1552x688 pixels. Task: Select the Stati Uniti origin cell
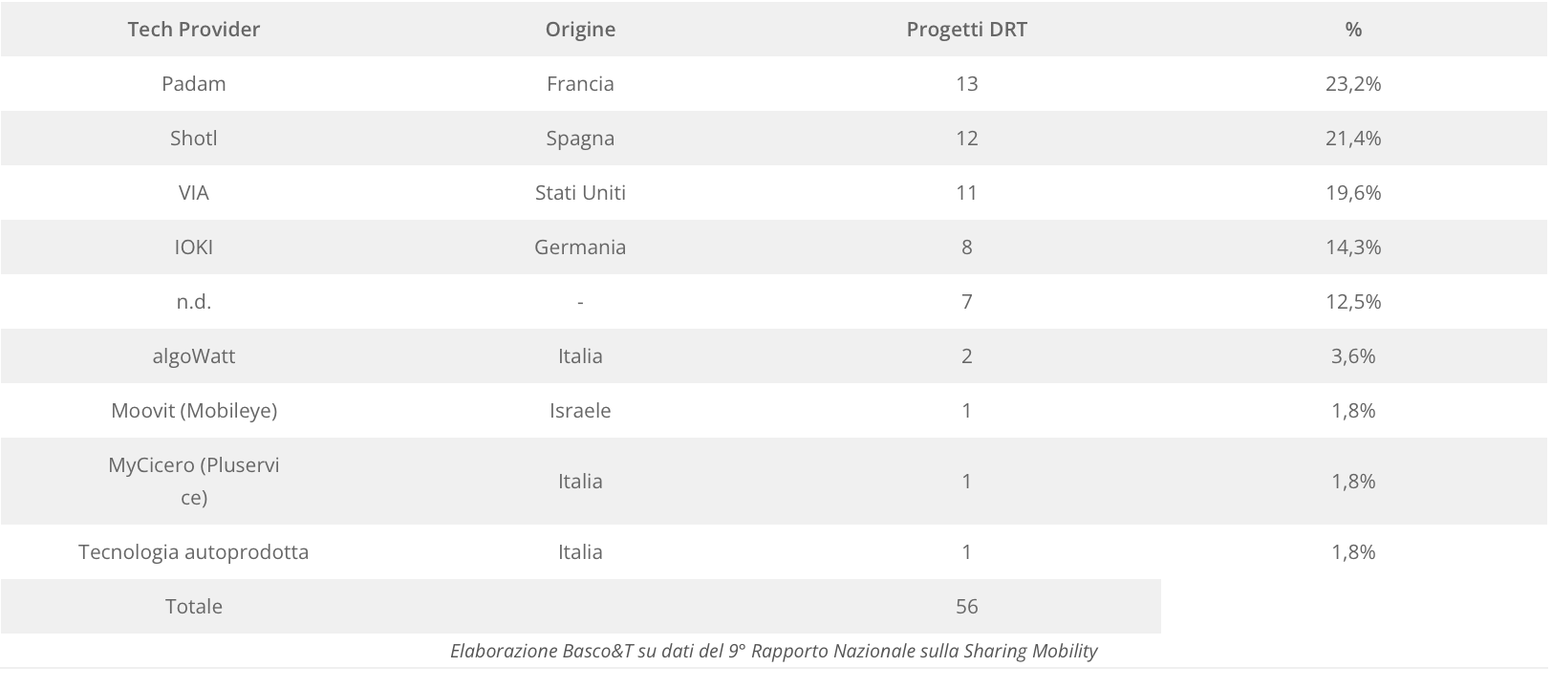[580, 193]
